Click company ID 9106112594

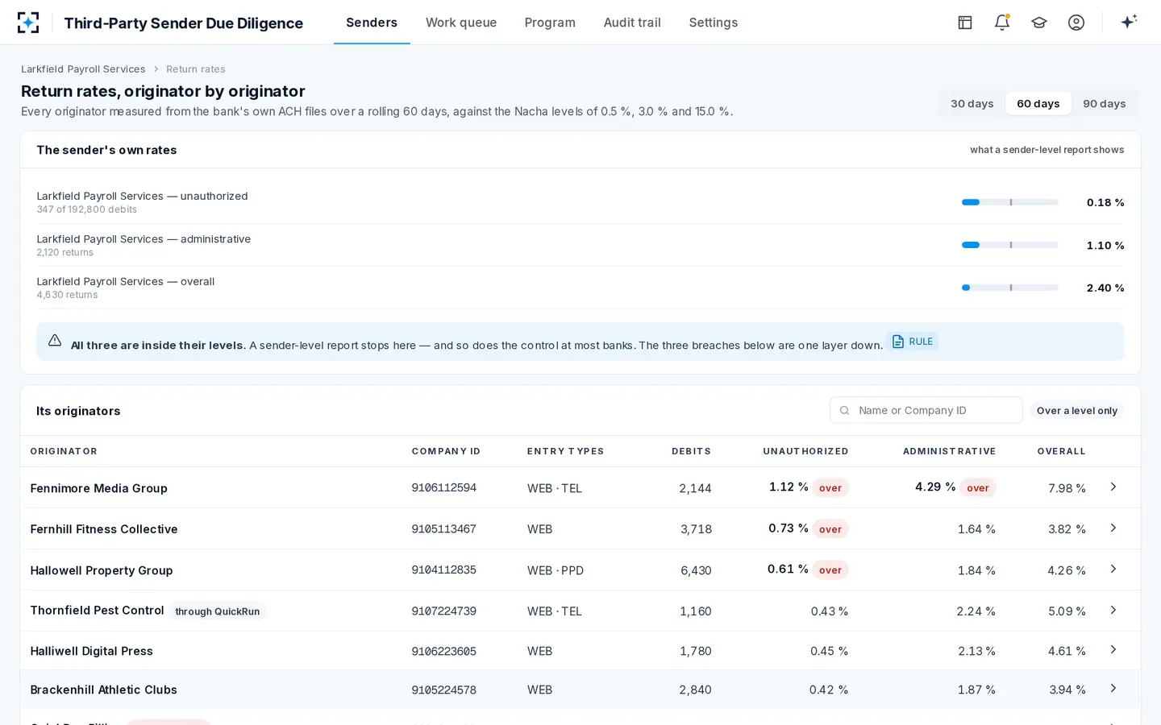click(x=444, y=488)
